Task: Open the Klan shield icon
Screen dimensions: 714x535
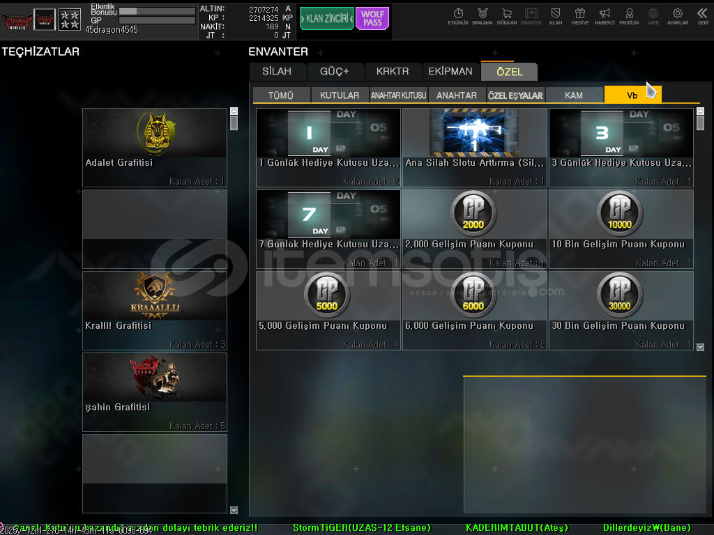Action: tap(556, 16)
